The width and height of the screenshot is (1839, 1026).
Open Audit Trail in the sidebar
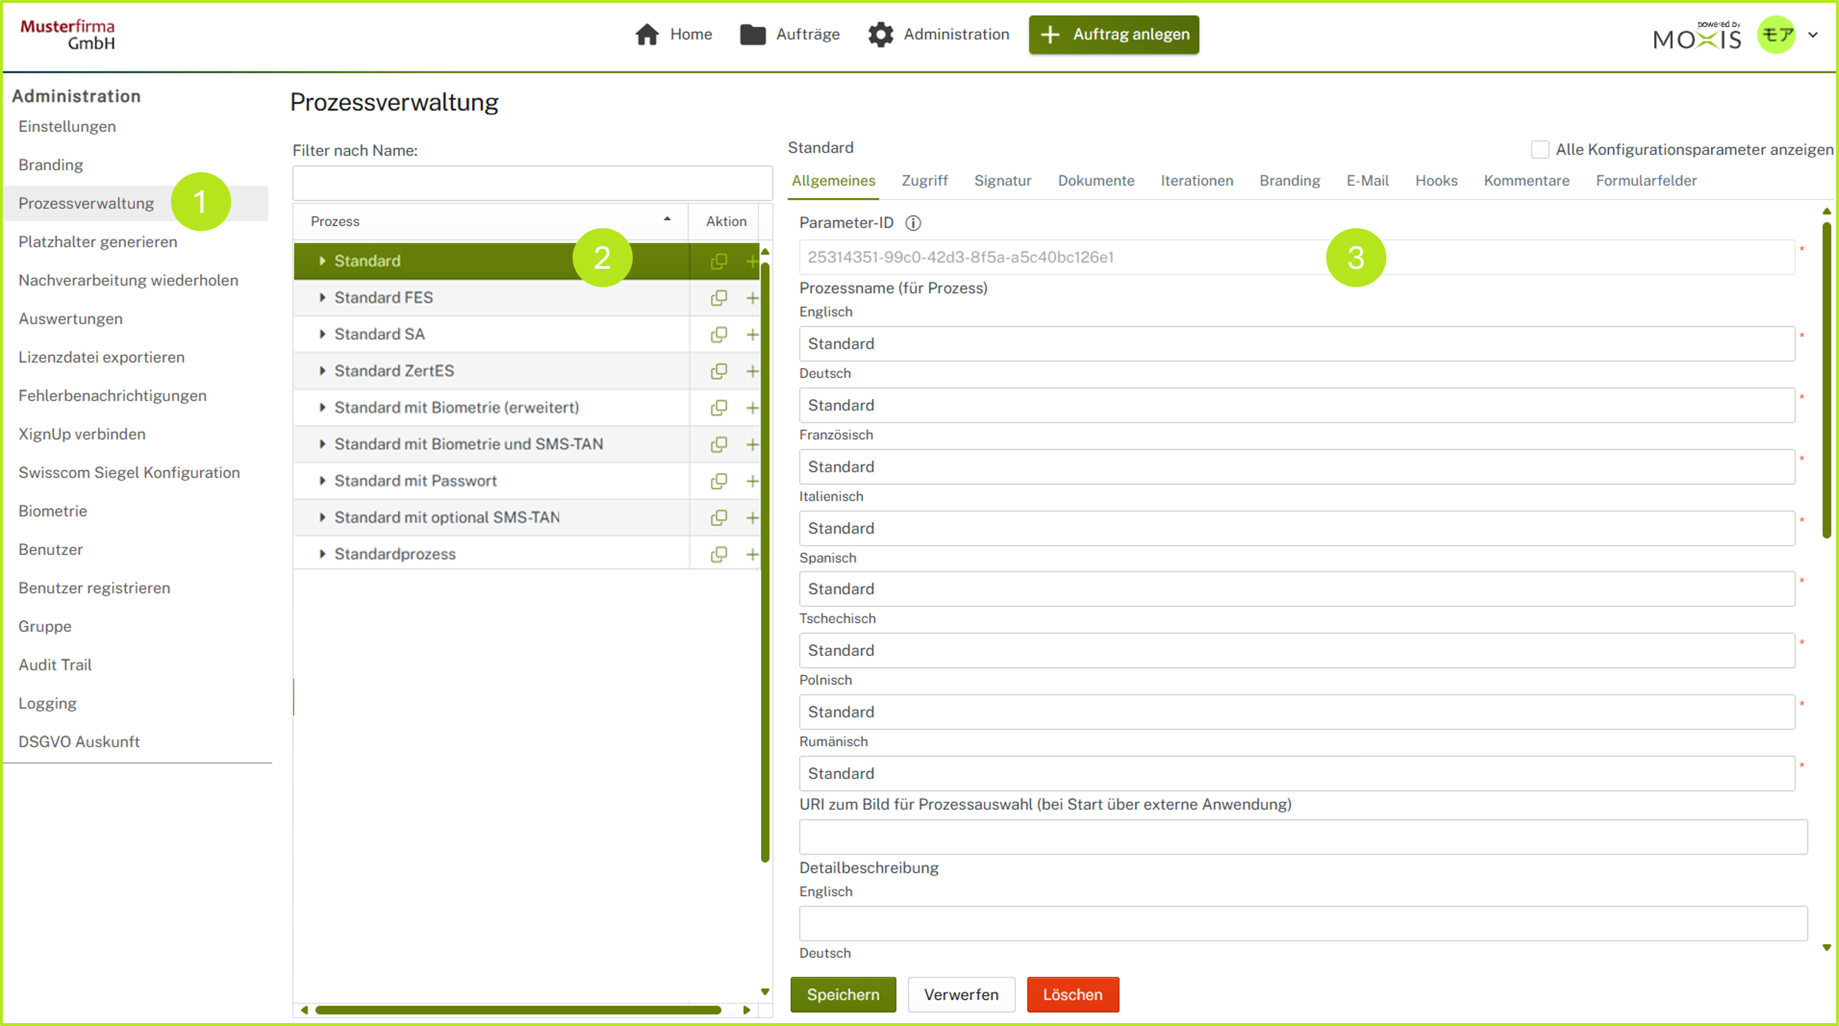(x=55, y=665)
